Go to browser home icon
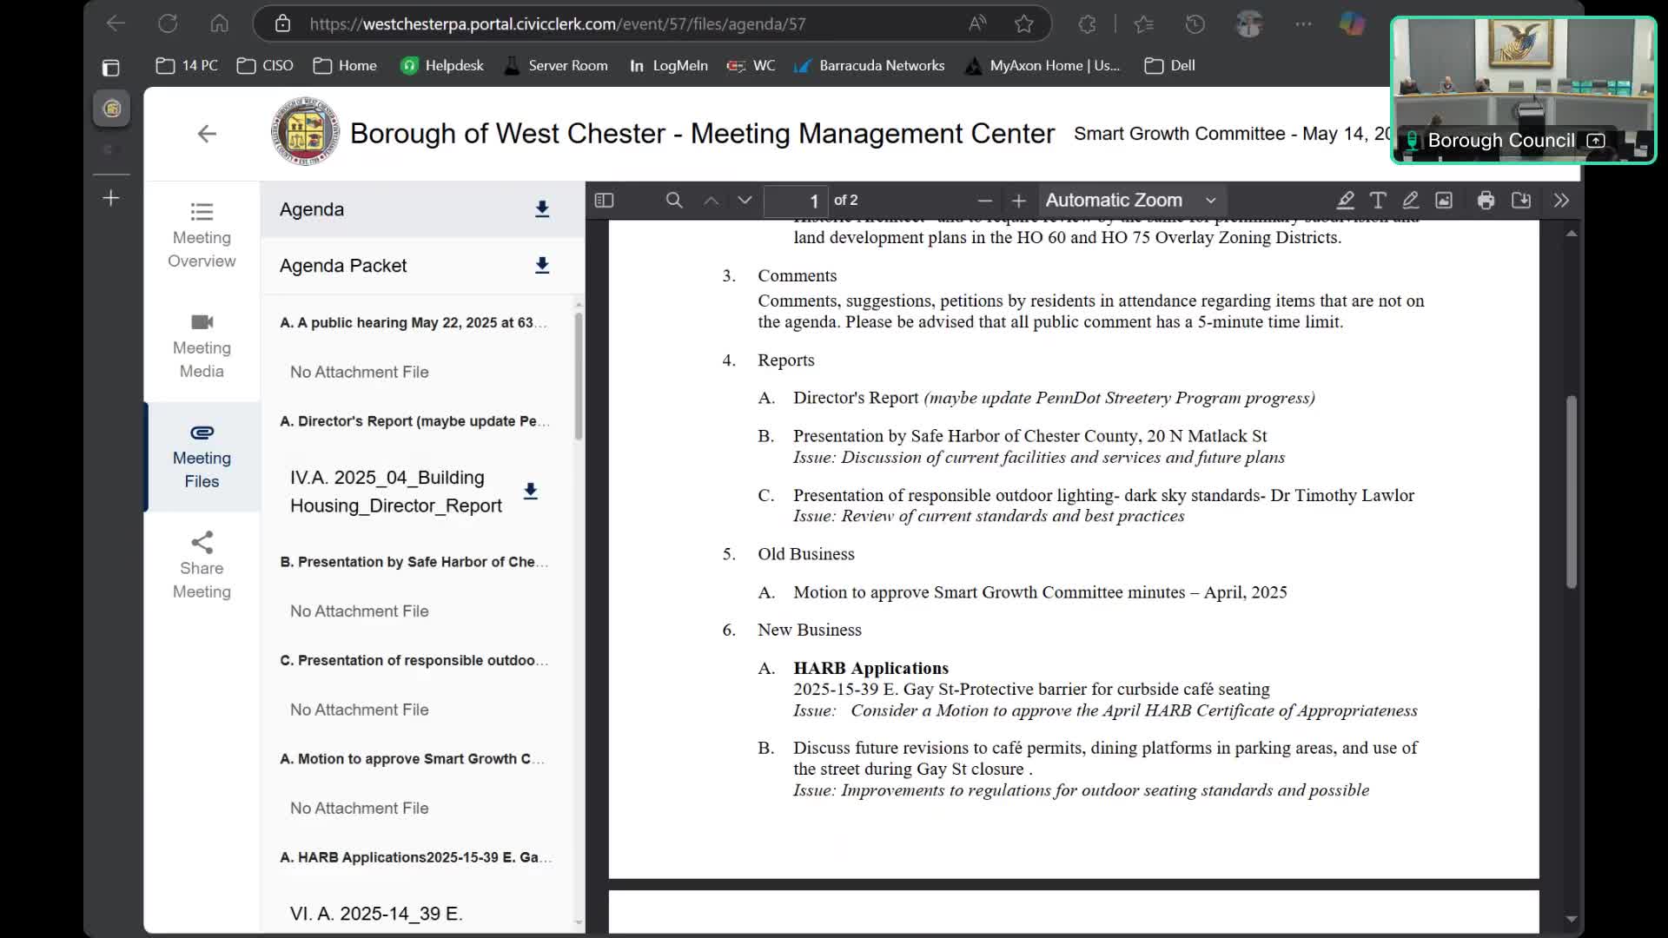 coord(219,23)
